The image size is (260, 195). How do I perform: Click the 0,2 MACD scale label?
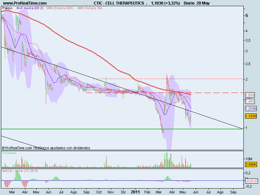coord(248,173)
